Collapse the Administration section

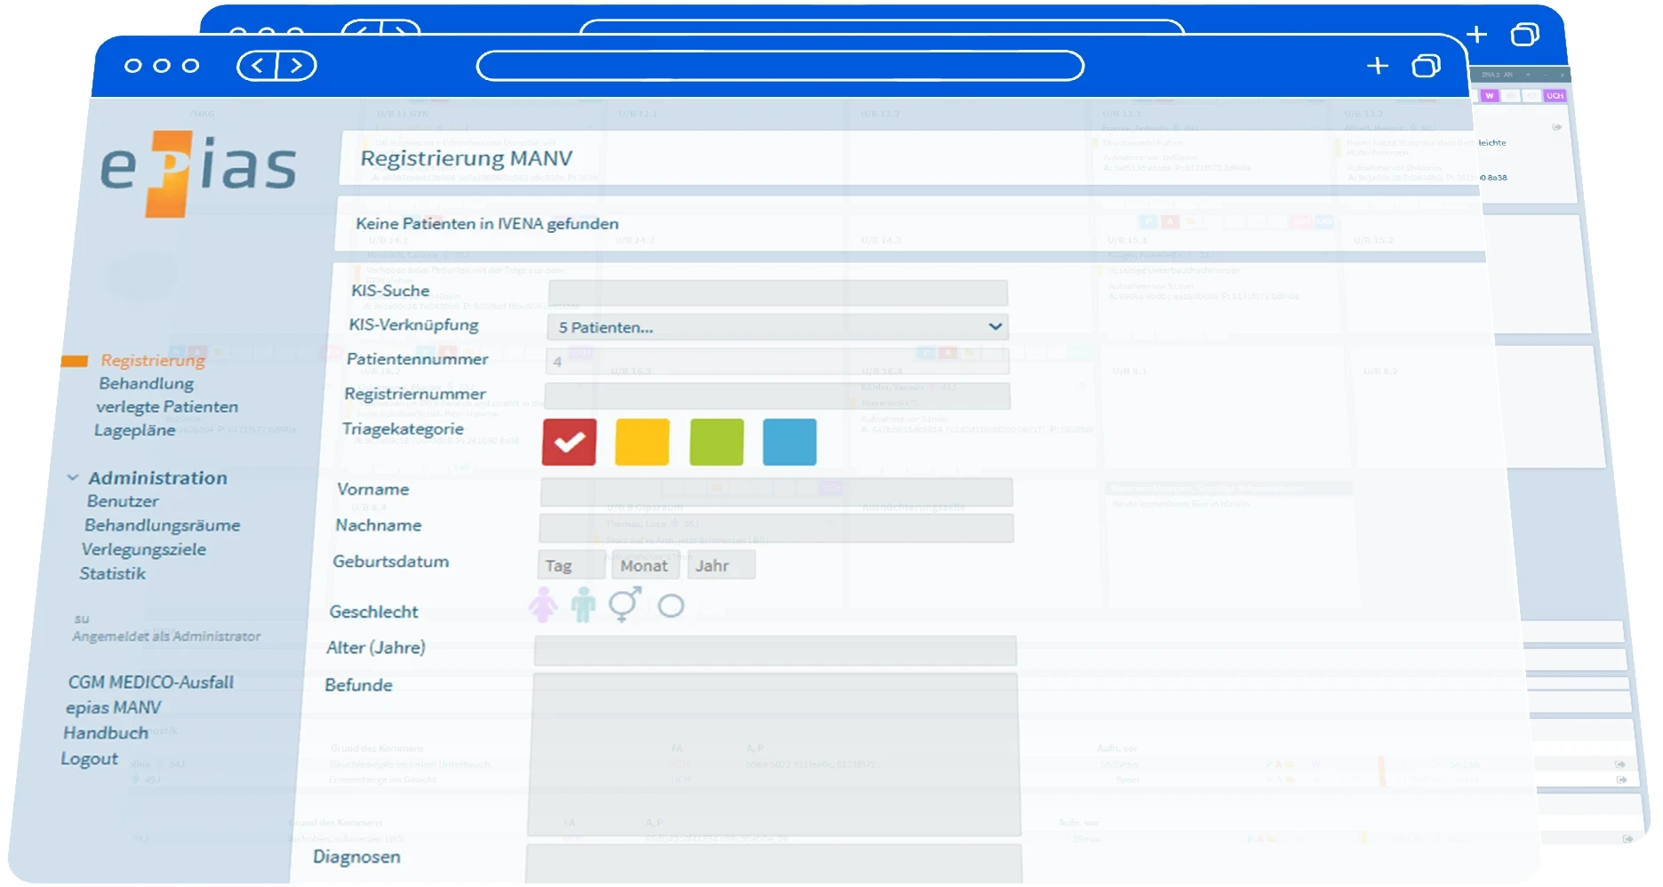tap(73, 477)
